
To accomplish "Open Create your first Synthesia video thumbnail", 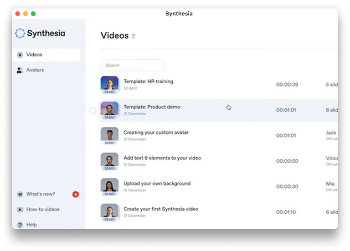I will click(x=109, y=212).
